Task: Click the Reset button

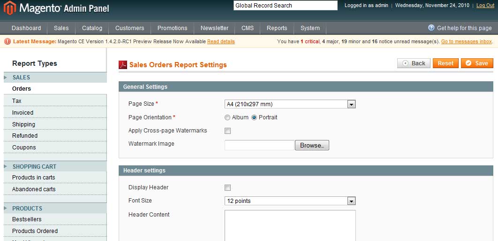Action: tap(445, 63)
